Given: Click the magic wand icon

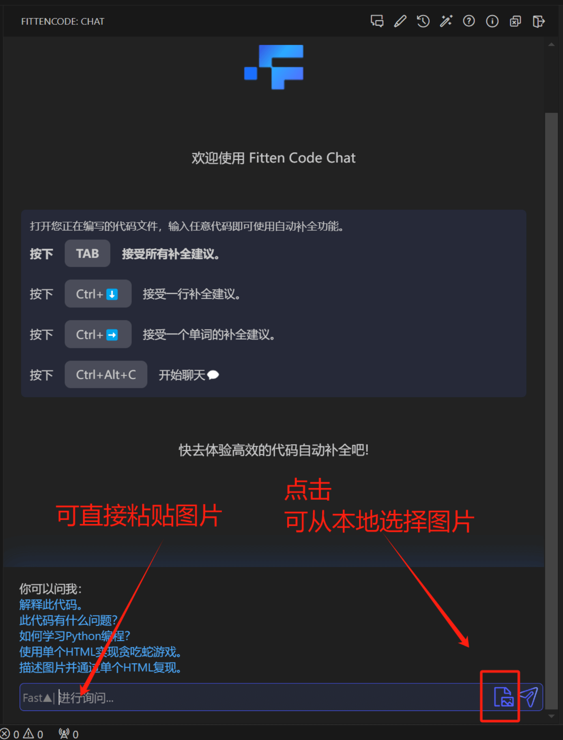Looking at the screenshot, I should pyautogui.click(x=446, y=21).
